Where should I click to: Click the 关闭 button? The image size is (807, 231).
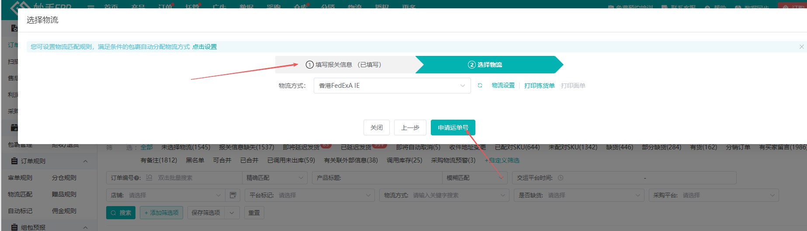tap(377, 128)
